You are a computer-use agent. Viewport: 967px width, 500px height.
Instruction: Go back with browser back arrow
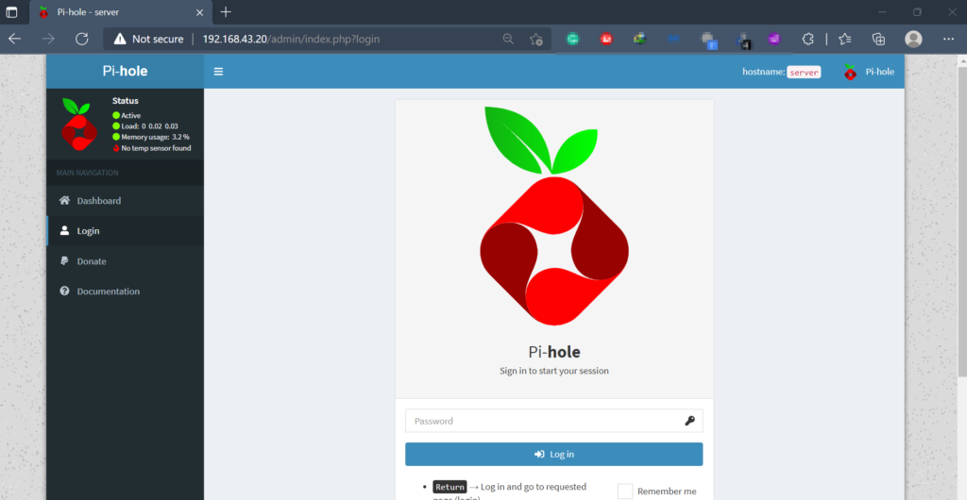coord(15,39)
